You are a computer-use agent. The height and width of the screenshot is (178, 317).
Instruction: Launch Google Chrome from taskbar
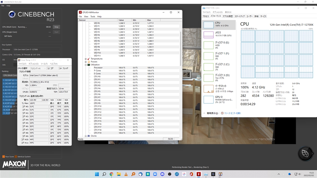[111, 174]
